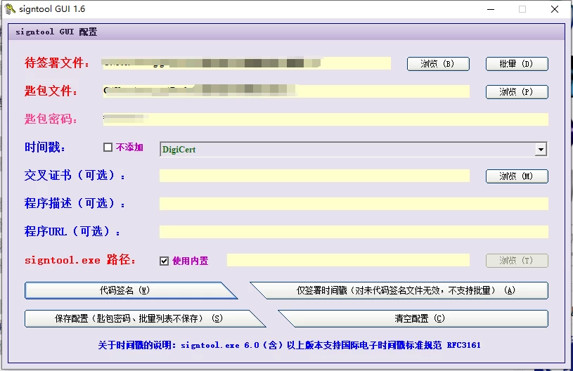Click the signtool GUI 配置 panel header
This screenshot has height=371, width=573.
point(287,32)
